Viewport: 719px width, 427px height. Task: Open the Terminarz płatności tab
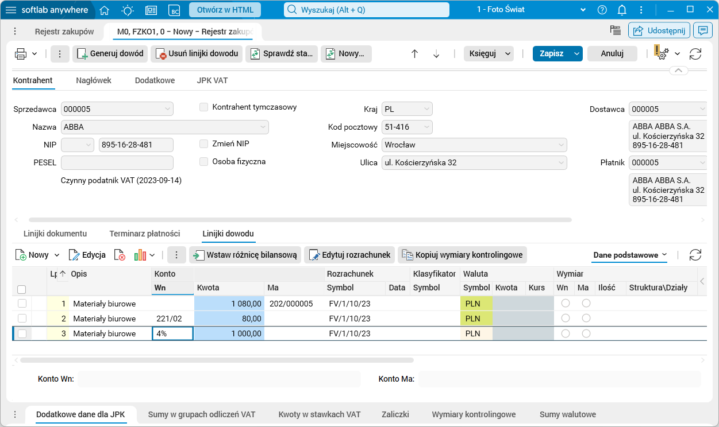click(145, 234)
